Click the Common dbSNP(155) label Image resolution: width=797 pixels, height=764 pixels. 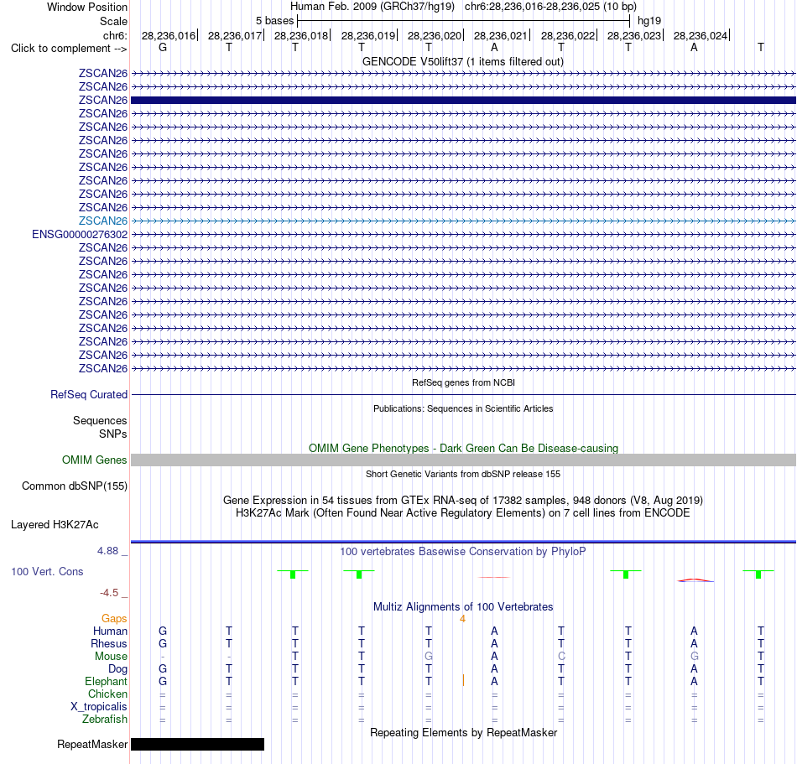75,486
